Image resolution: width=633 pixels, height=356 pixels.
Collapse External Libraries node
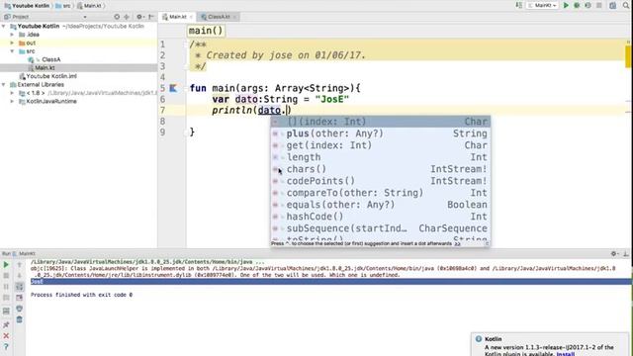pyautogui.click(x=4, y=85)
